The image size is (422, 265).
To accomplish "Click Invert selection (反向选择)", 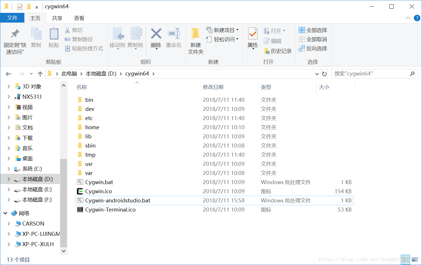I will coord(313,48).
